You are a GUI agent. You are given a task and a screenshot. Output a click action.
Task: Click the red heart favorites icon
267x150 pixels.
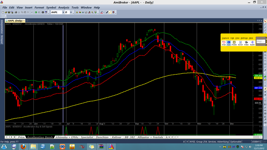(80, 12)
